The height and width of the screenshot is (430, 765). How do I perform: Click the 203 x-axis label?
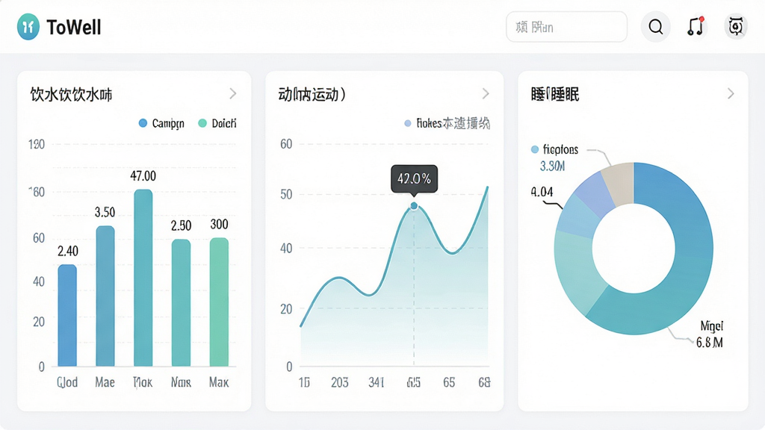pos(340,383)
